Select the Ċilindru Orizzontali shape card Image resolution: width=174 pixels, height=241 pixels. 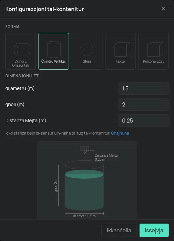tap(21, 51)
